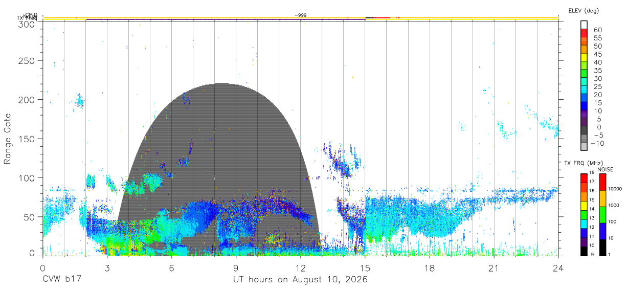Click the 18 tick on the UT hours axis
628x290 pixels.
pyautogui.click(x=429, y=267)
